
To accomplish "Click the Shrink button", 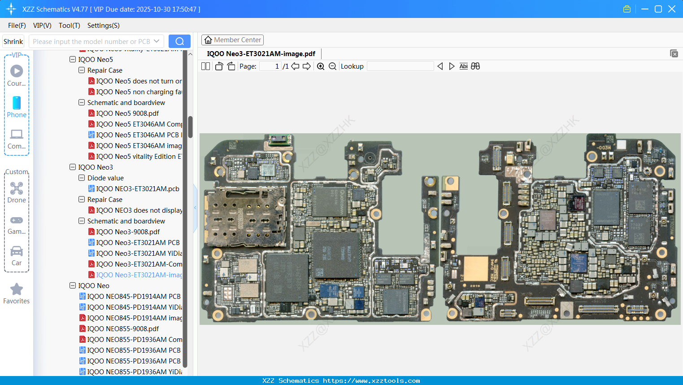I will point(13,41).
